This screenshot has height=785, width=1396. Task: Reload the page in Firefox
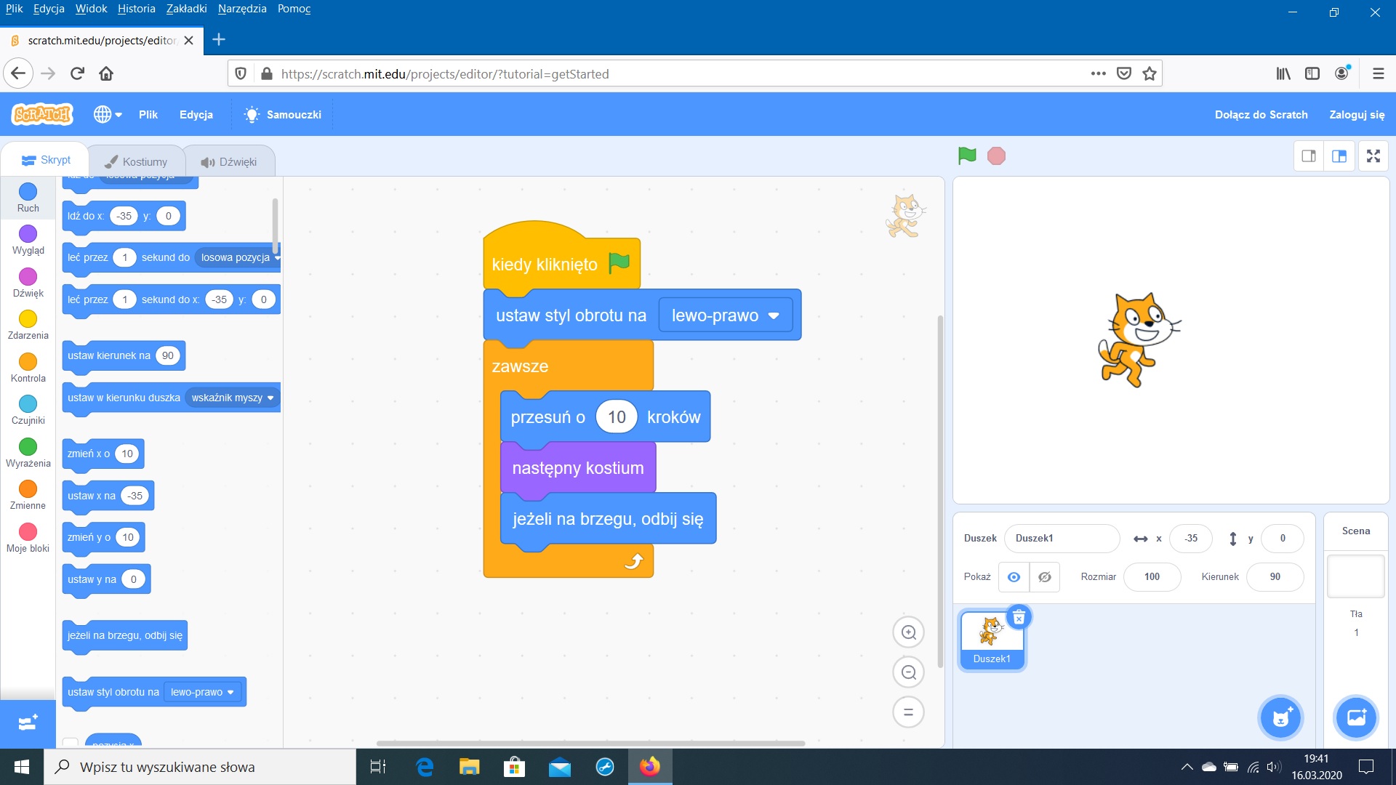point(77,73)
